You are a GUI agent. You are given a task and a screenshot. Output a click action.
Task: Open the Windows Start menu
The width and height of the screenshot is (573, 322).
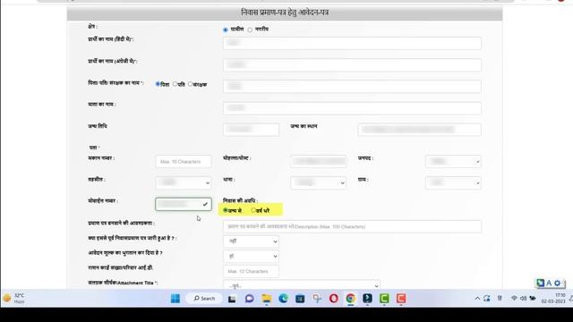tap(175, 298)
